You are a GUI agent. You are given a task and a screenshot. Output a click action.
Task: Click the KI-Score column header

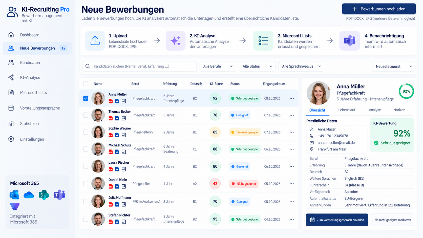click(216, 84)
